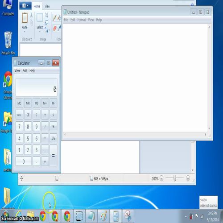
Task: Open the View menu in Notepad
Action: (x=91, y=20)
